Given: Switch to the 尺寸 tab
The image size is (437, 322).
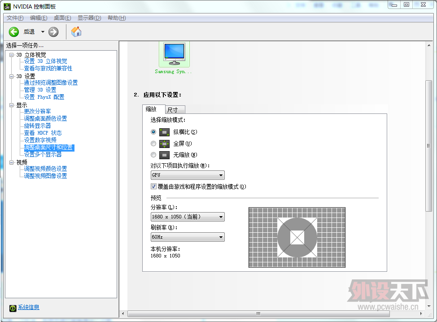Looking at the screenshot, I should coord(175,110).
